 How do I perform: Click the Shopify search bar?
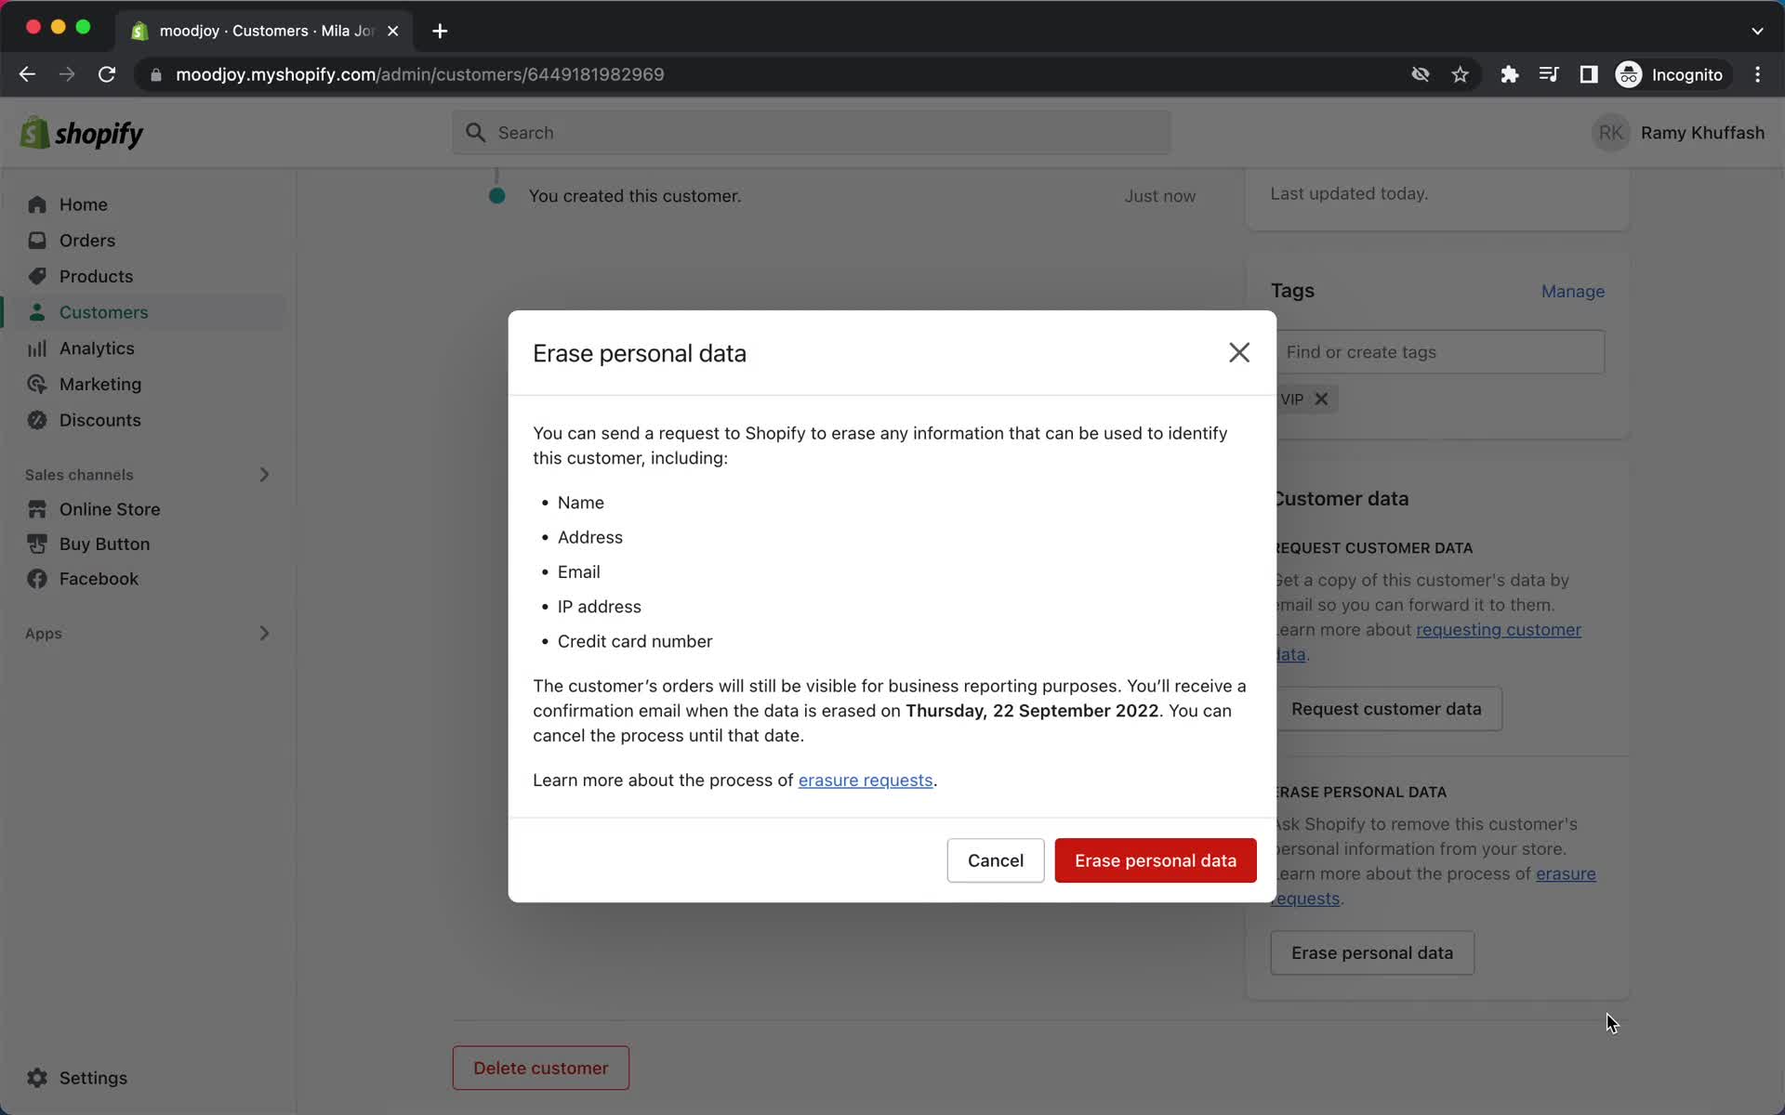[811, 131]
